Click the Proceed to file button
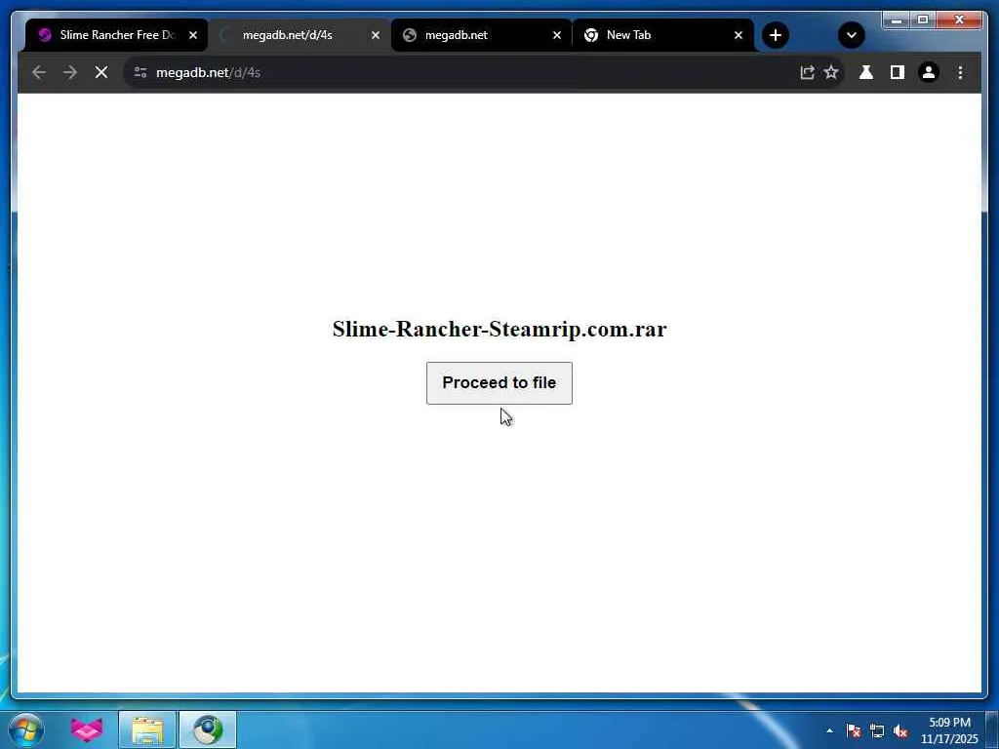The height and width of the screenshot is (749, 999). point(499,382)
